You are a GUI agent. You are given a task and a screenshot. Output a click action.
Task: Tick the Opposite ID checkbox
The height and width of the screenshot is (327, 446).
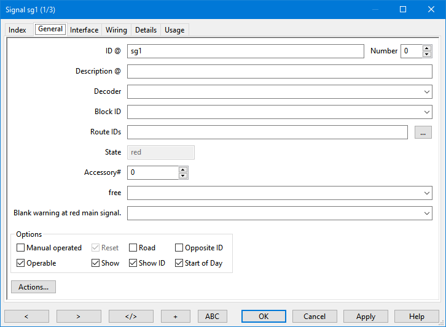pos(179,248)
